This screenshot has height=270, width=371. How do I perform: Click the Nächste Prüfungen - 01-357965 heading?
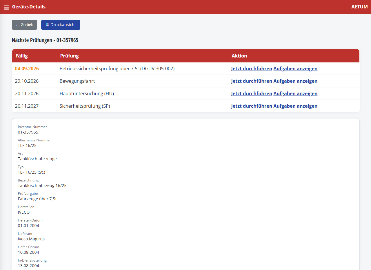tap(45, 40)
